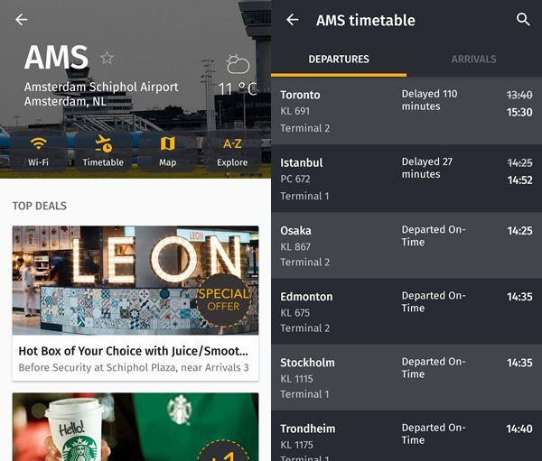
Task: Tap the 11 °C temperature reading
Action: (238, 88)
